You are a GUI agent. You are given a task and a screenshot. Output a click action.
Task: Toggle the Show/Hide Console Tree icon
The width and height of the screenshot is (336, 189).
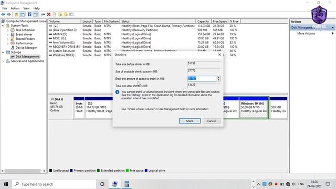tap(23, 14)
